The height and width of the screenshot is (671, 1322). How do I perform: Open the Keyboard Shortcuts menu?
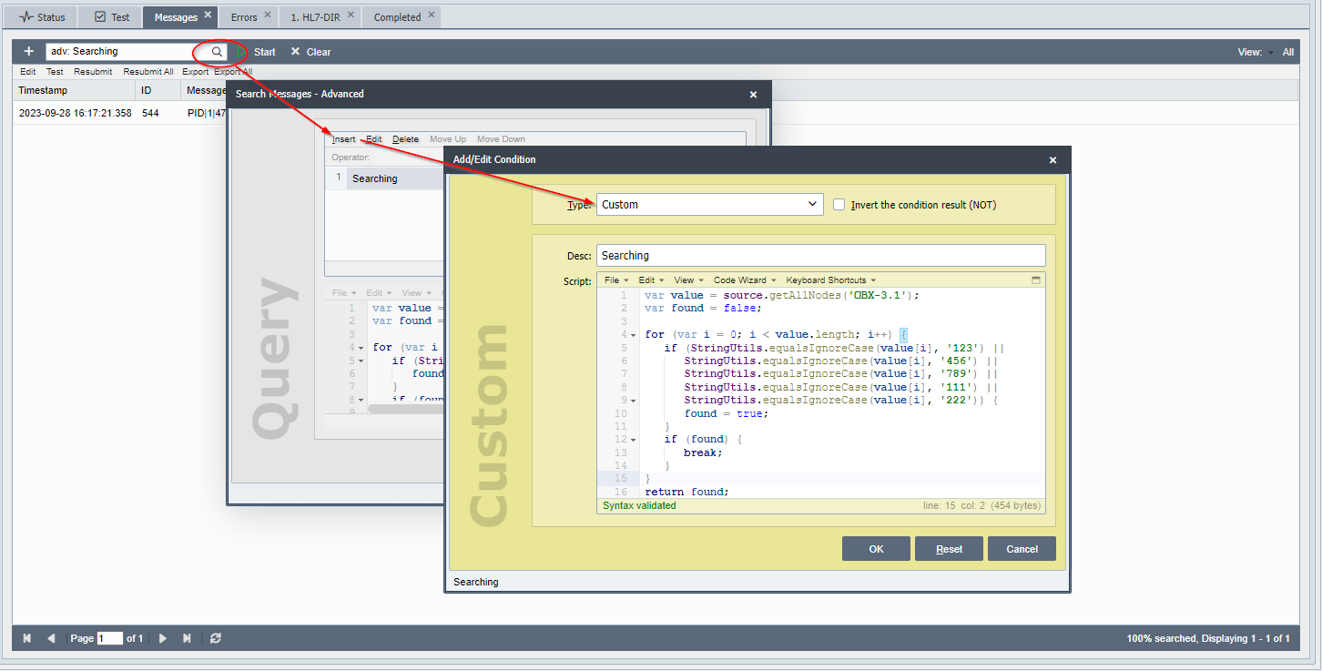[831, 280]
